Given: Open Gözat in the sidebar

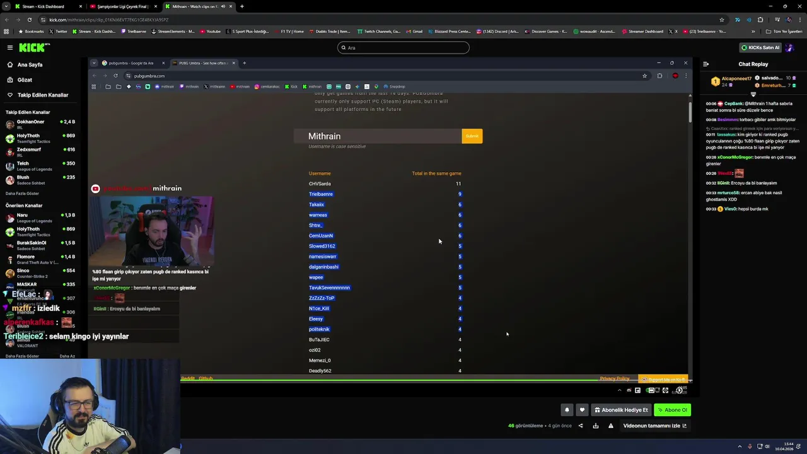Looking at the screenshot, I should click(x=25, y=79).
